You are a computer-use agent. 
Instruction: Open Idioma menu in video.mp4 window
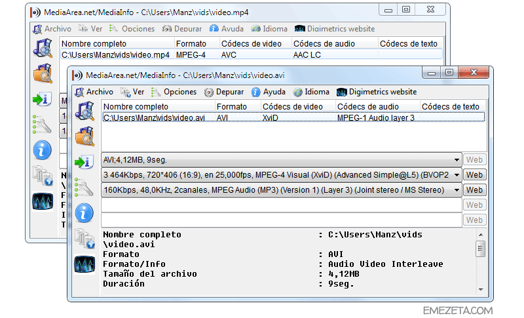[x=269, y=29]
